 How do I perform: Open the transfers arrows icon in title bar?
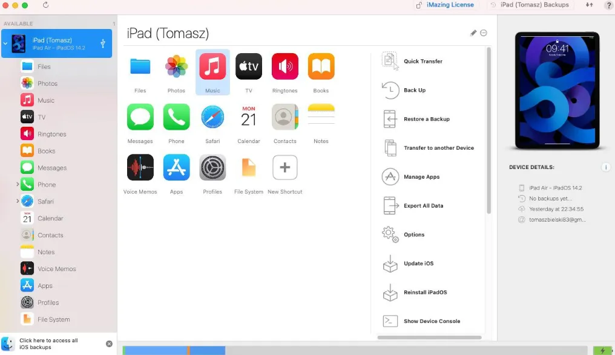tap(589, 5)
